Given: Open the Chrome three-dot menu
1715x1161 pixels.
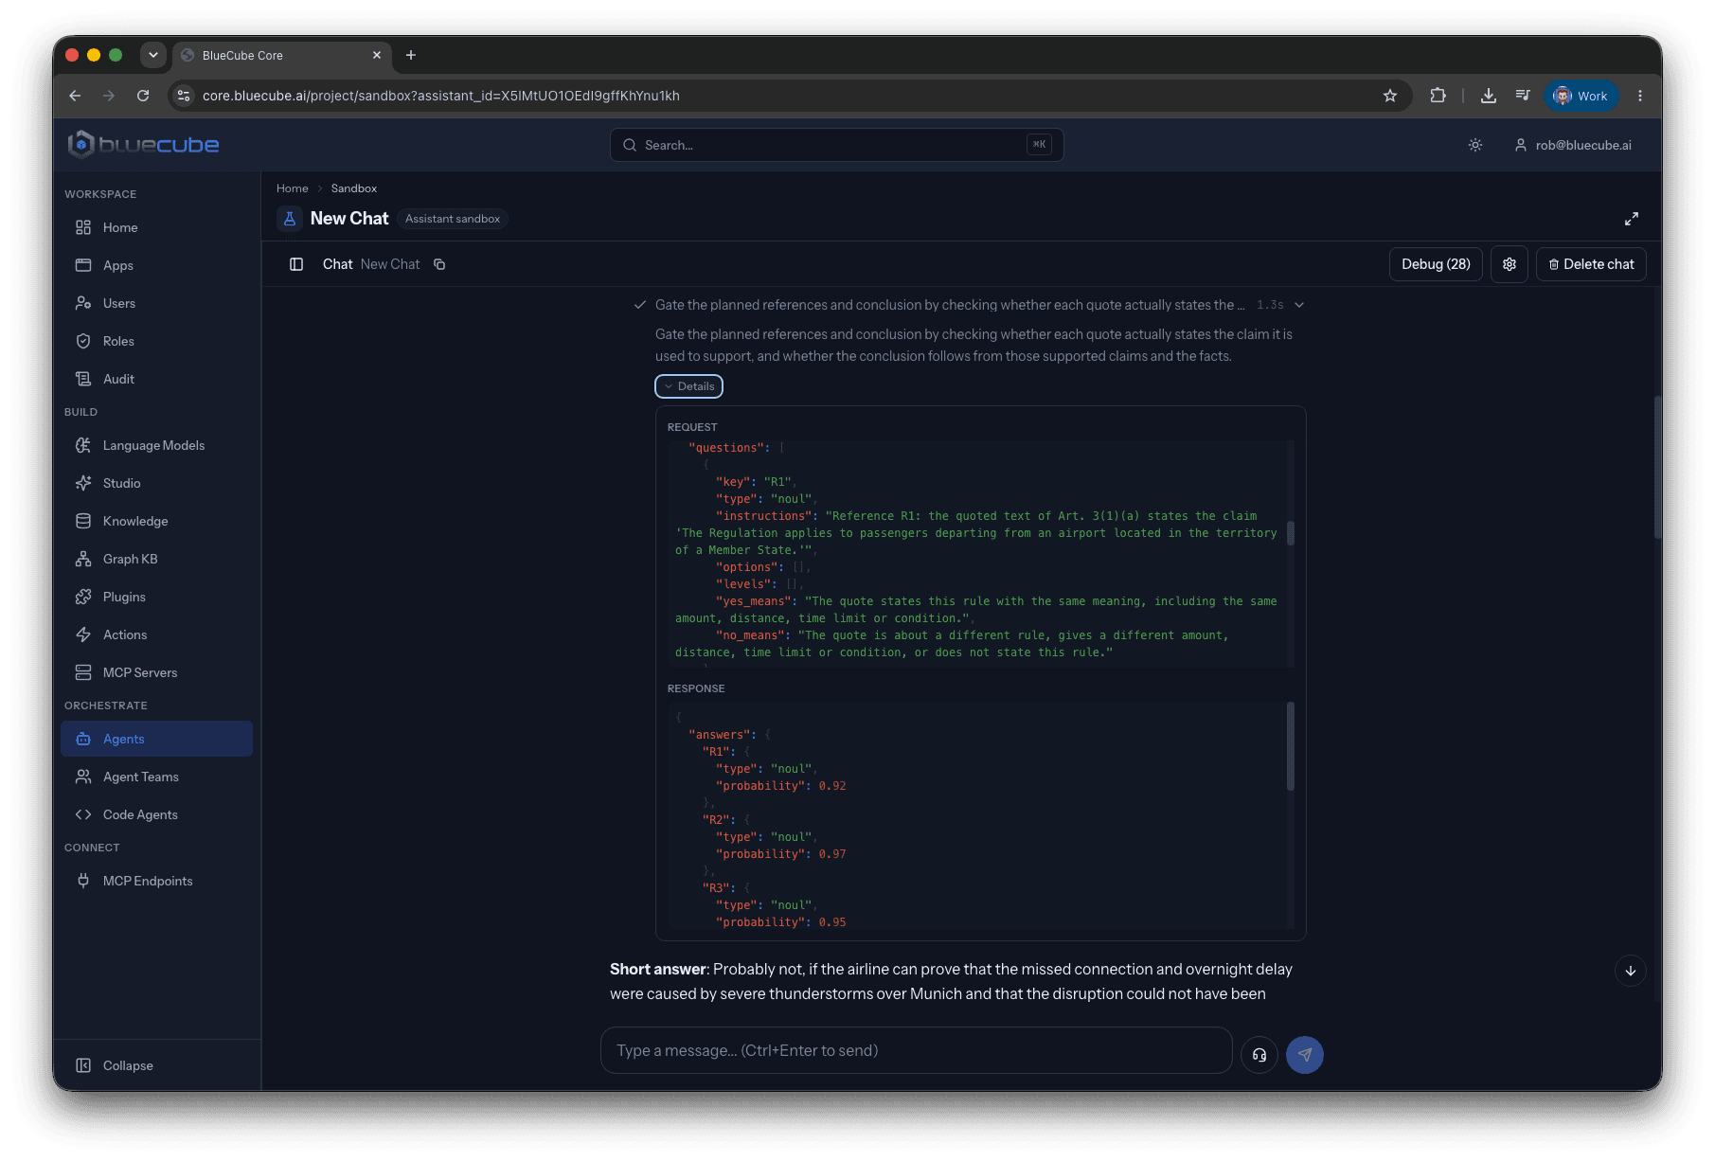Looking at the screenshot, I should point(1640,96).
